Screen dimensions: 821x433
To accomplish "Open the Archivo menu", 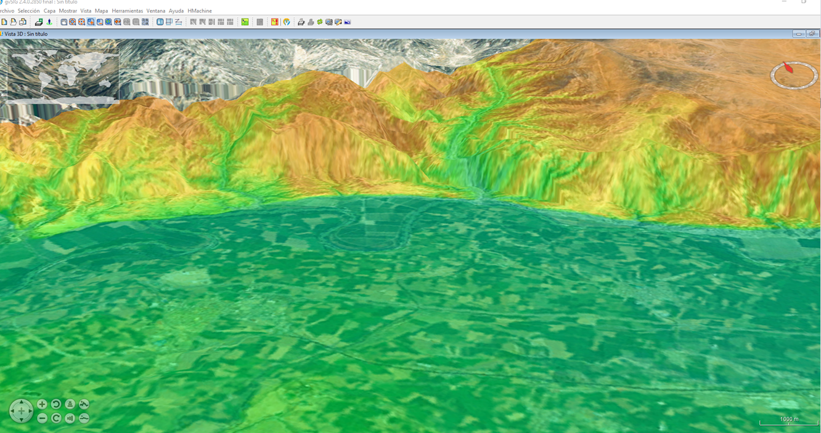I will (x=6, y=11).
